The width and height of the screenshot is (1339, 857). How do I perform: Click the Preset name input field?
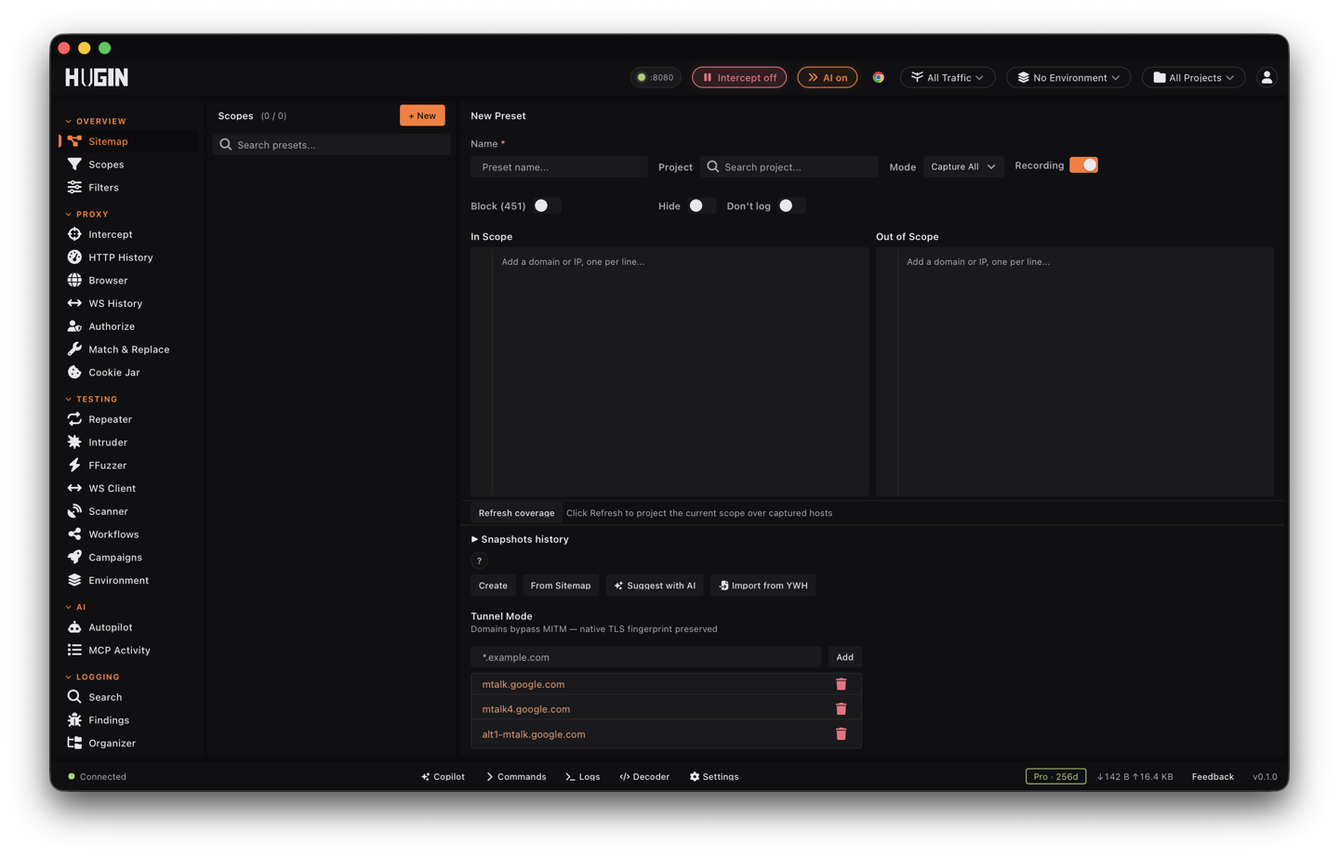pos(559,167)
